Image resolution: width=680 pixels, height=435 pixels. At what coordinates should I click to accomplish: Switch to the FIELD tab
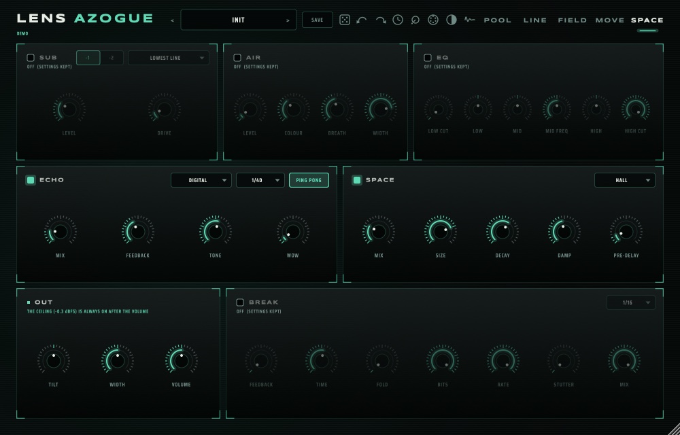coord(573,20)
